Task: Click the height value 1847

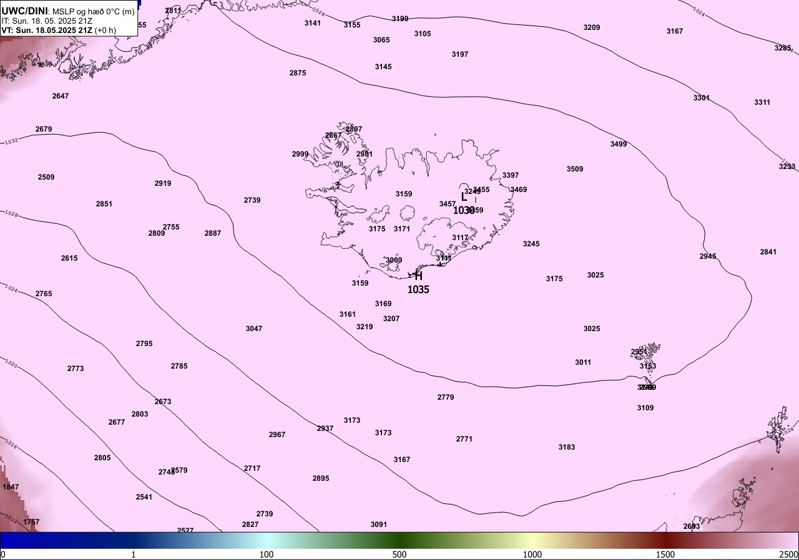Action: [11, 487]
